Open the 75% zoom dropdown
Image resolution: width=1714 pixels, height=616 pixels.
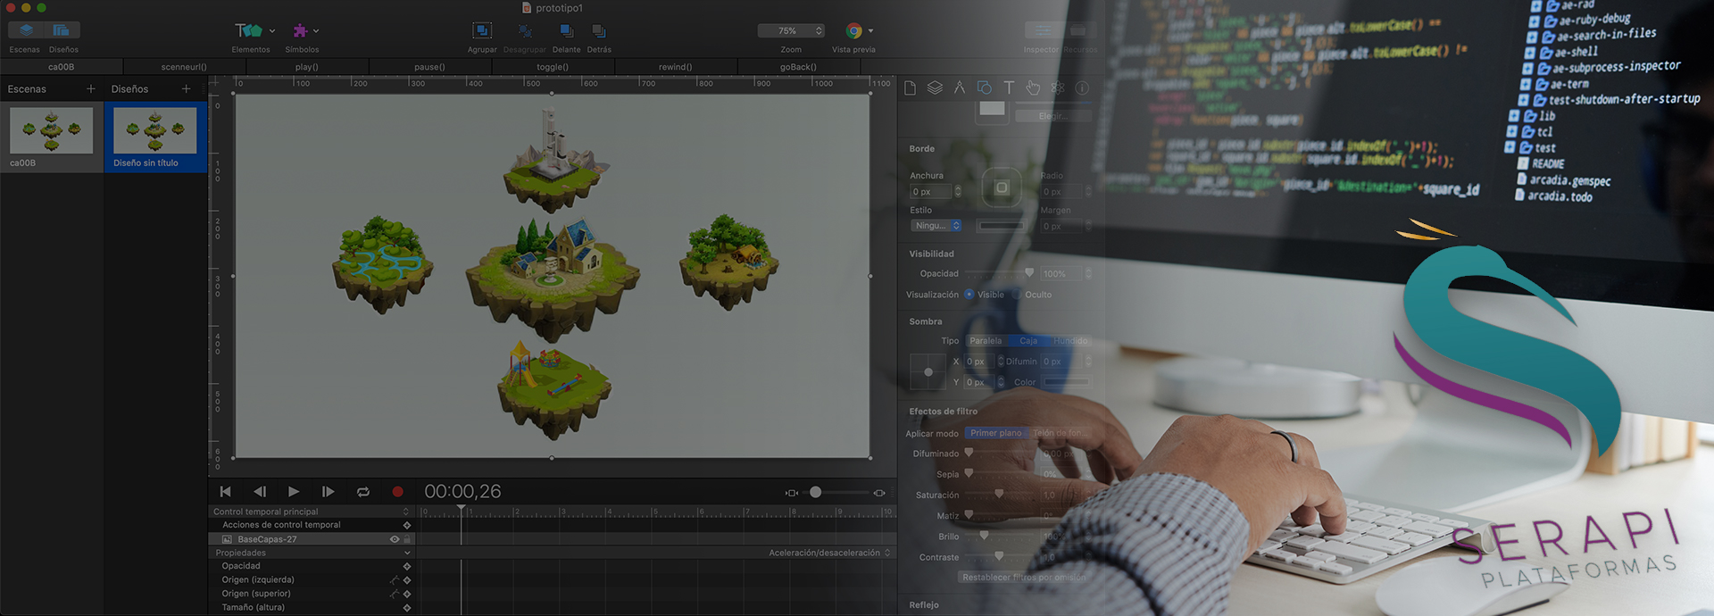coord(791,30)
